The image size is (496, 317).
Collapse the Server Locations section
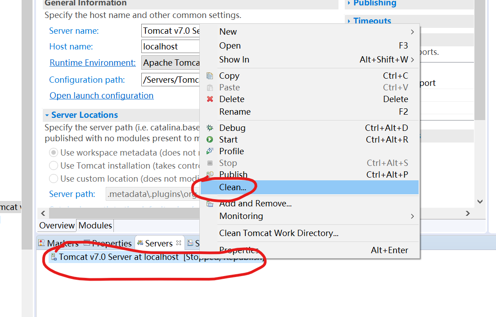point(47,115)
